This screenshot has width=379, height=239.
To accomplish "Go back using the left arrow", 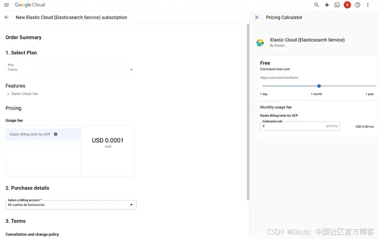I will click(x=6, y=17).
